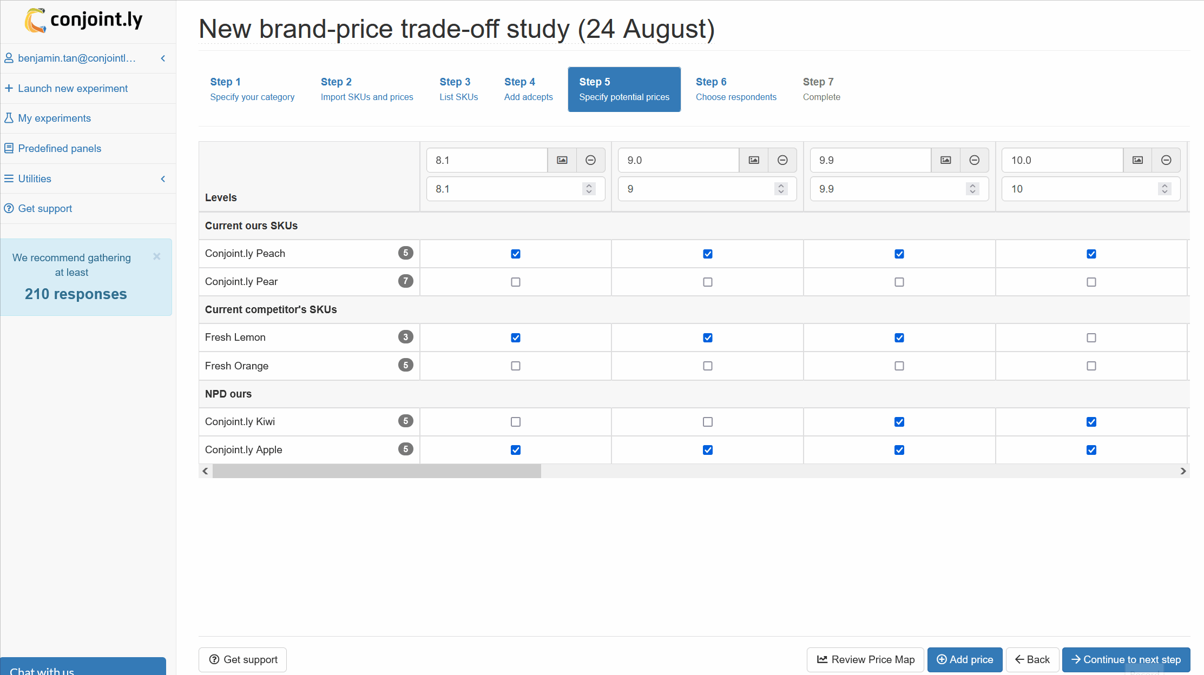Dismiss the recommended responses notice

pyautogui.click(x=157, y=256)
